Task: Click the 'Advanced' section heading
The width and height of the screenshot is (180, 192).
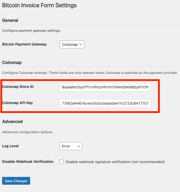Action: coord(12,121)
